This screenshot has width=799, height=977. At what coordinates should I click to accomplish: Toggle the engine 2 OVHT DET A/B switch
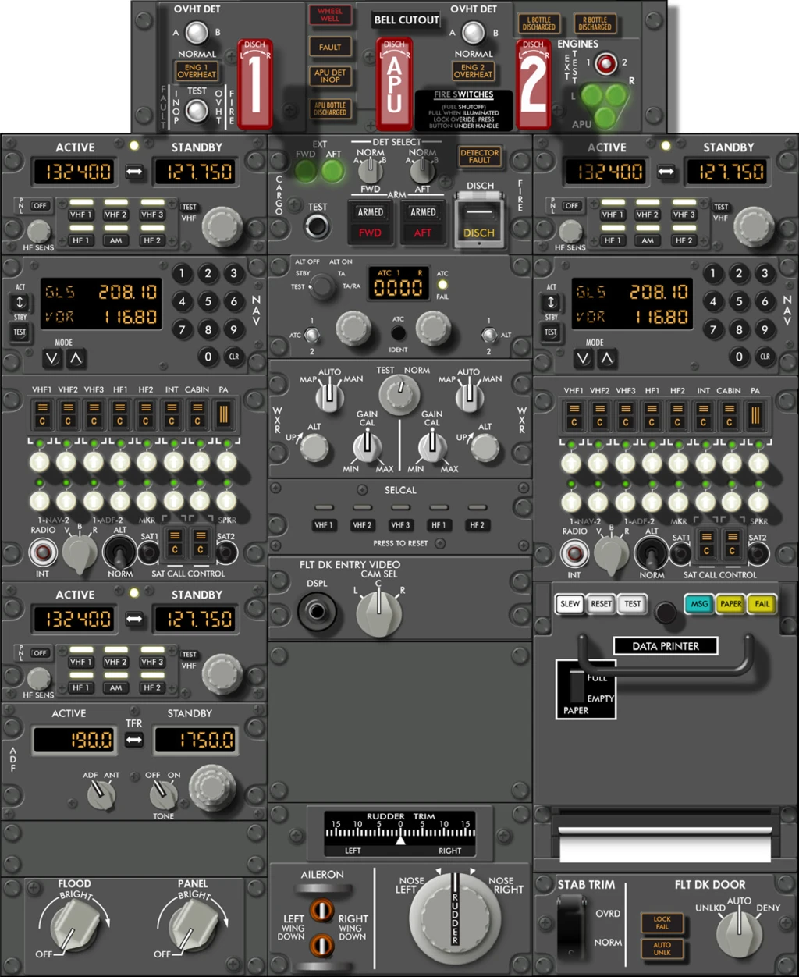tap(473, 33)
